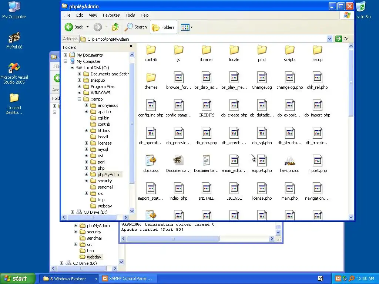This screenshot has height=284, width=379.
Task: Open the Start menu
Action: (18, 278)
